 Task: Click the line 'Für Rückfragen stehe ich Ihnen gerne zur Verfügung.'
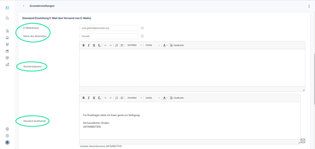click(x=111, y=115)
